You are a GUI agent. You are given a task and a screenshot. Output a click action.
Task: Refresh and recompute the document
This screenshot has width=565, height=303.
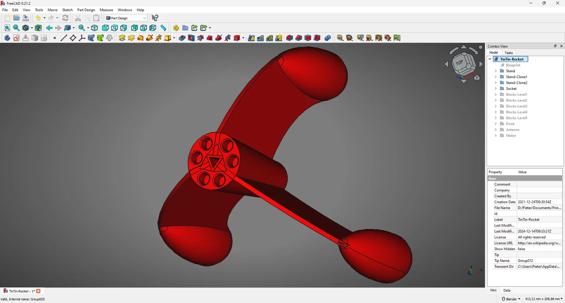click(65, 18)
